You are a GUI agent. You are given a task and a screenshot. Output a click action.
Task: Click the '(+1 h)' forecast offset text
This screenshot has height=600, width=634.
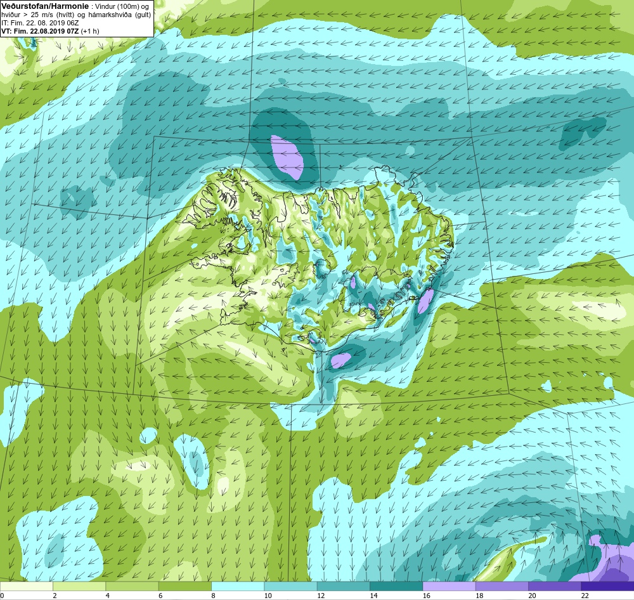(x=90, y=31)
